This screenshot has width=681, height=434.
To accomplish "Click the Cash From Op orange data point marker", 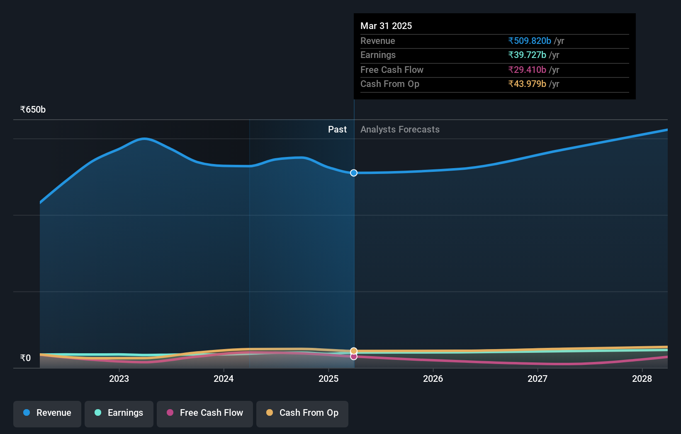I will [354, 351].
